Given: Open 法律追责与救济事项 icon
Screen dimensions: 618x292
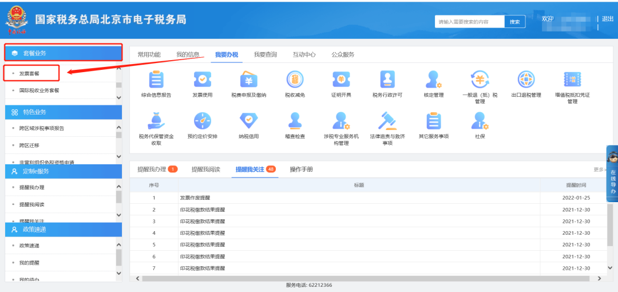Looking at the screenshot, I should pos(387,121).
